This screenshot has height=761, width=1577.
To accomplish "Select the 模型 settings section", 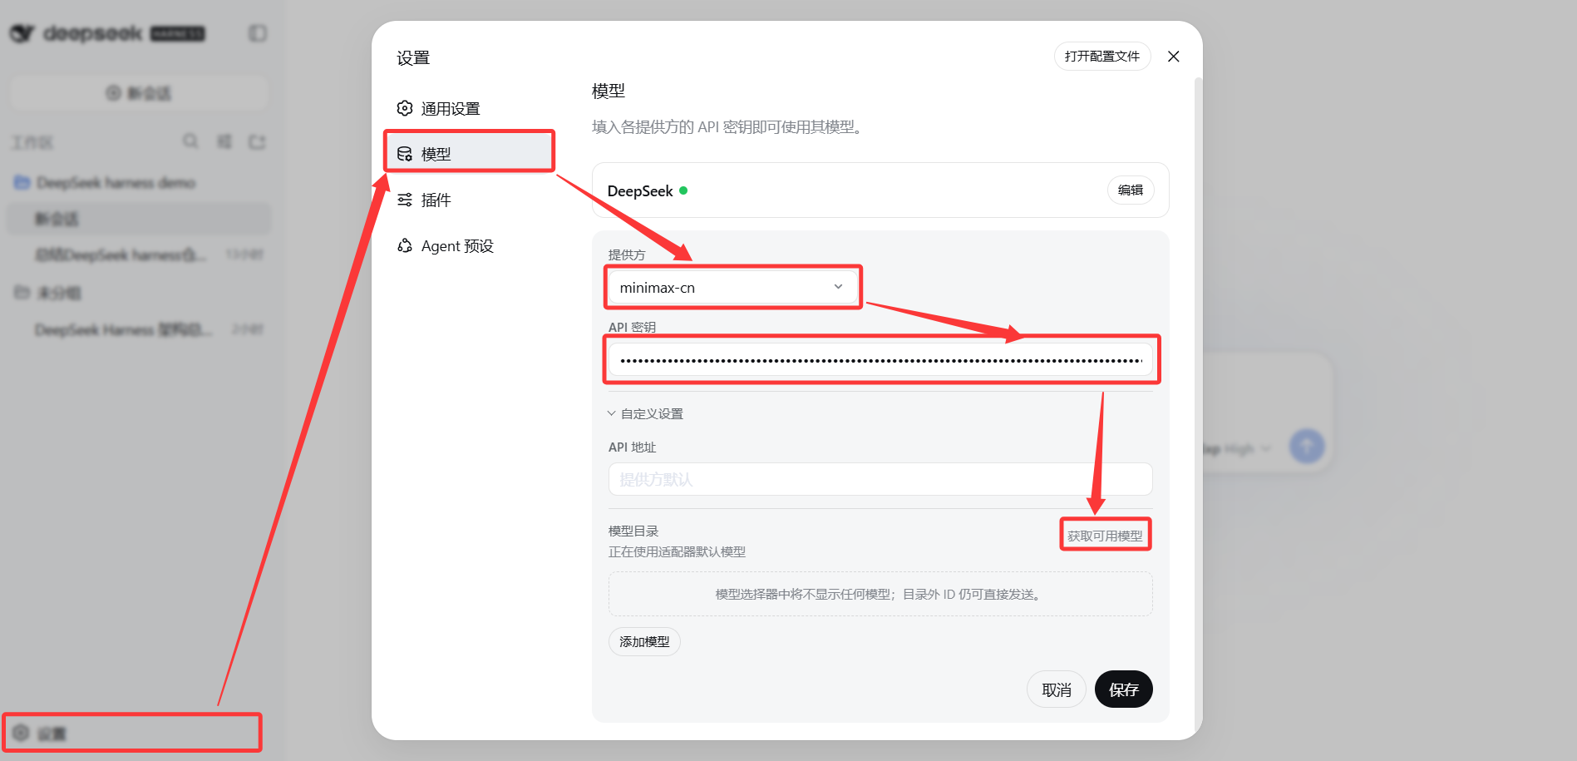I will [470, 154].
